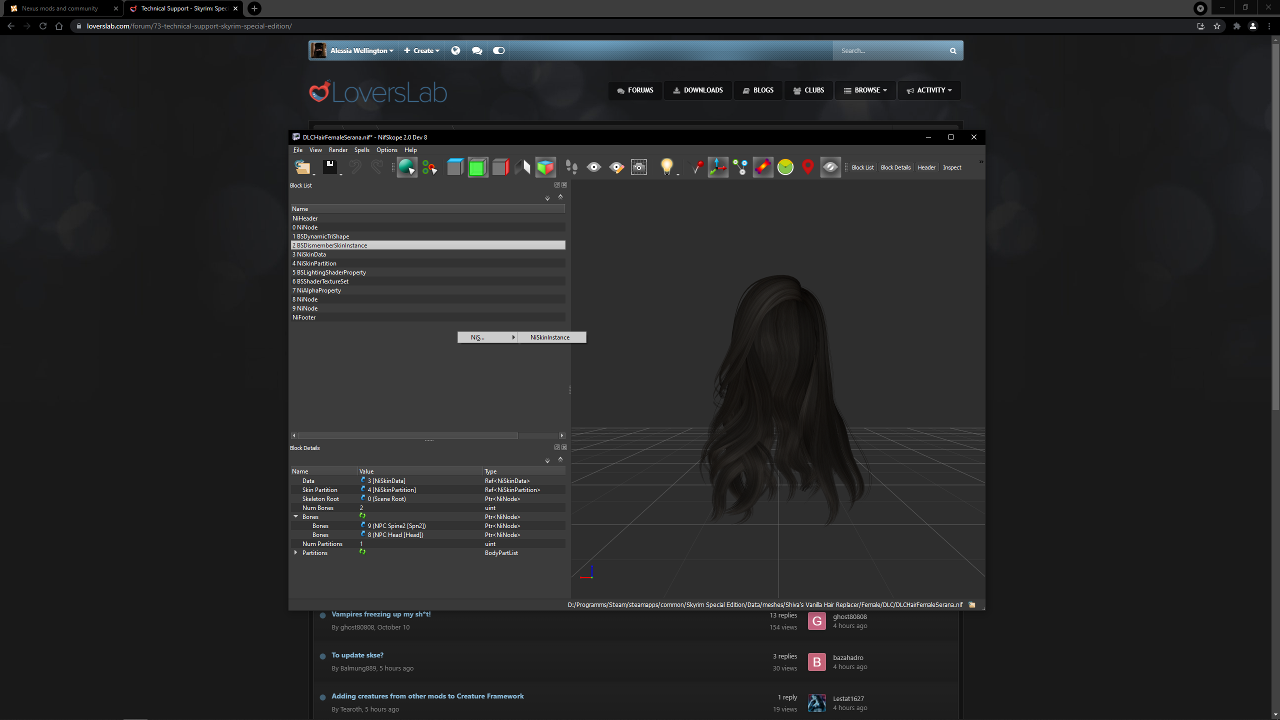
Task: Open the Vampires freezing up thread
Action: pyautogui.click(x=381, y=614)
